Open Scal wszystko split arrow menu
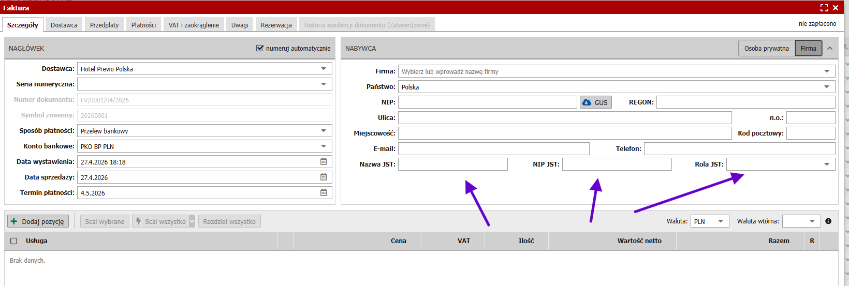The height and width of the screenshot is (286, 849). point(192,221)
